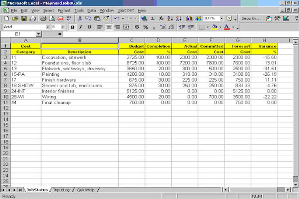
Task: Open the Name Box dropdown arrow
Action: [38, 34]
